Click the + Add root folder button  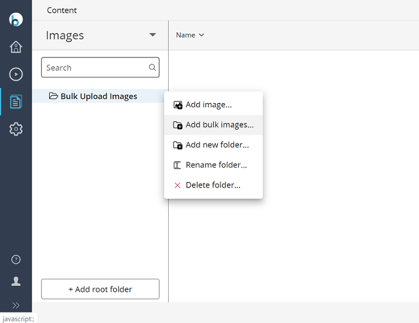click(100, 289)
